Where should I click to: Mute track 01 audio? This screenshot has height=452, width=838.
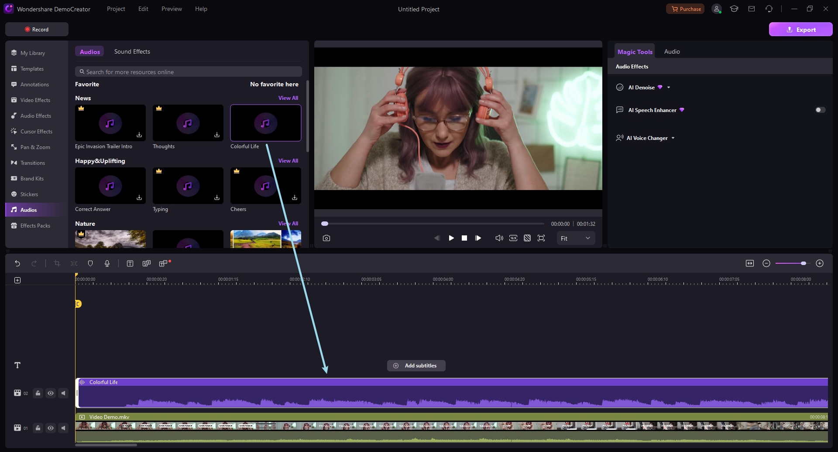63,428
